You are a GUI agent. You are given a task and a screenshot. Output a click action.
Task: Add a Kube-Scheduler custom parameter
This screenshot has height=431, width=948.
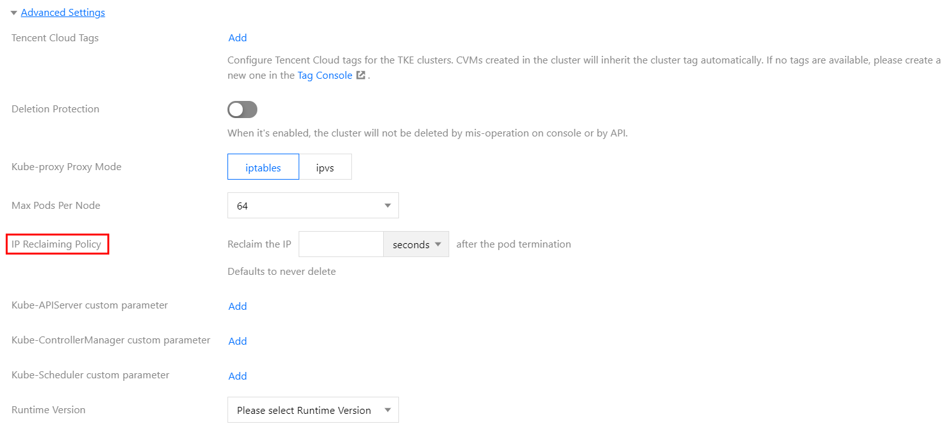click(238, 376)
